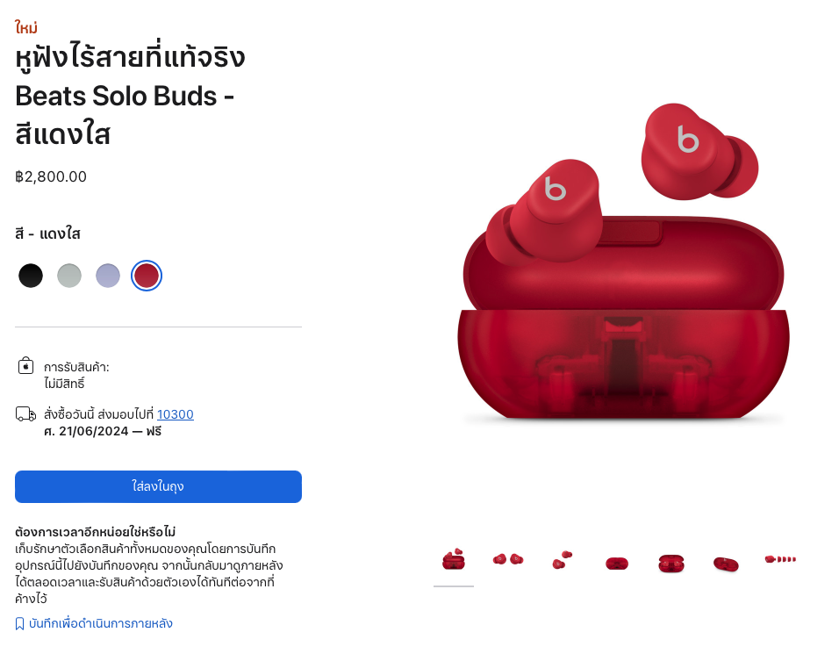The image size is (839, 661).
Task: Click the main red Beats Solo Buds image
Action: (623, 262)
